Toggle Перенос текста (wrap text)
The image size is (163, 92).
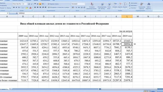[53, 4]
